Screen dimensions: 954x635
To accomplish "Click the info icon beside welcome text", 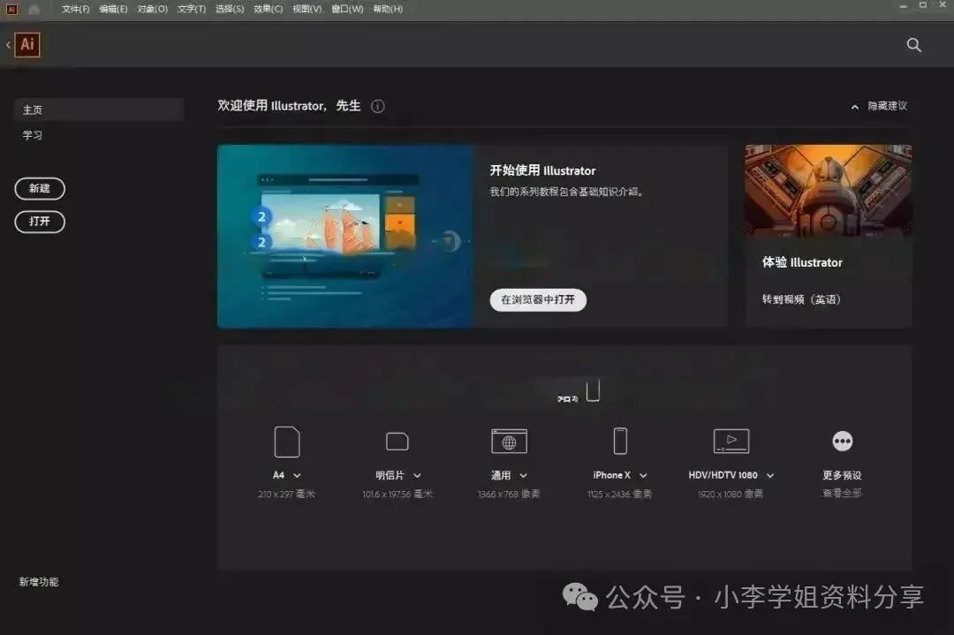I will click(378, 107).
